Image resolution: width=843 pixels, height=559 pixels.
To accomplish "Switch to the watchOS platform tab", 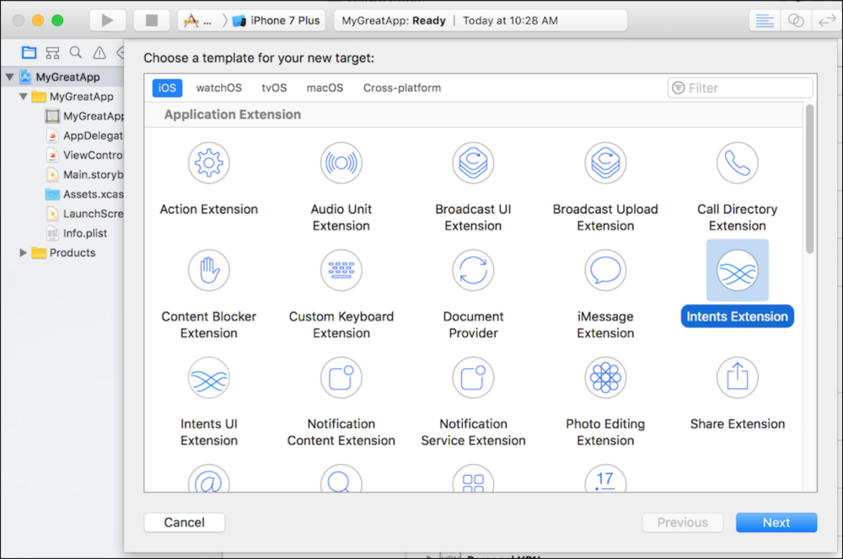I will 219,88.
